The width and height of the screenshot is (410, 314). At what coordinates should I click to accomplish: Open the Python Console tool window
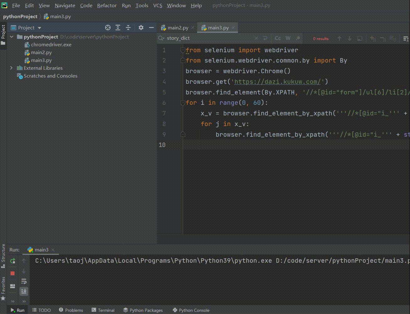click(x=191, y=310)
